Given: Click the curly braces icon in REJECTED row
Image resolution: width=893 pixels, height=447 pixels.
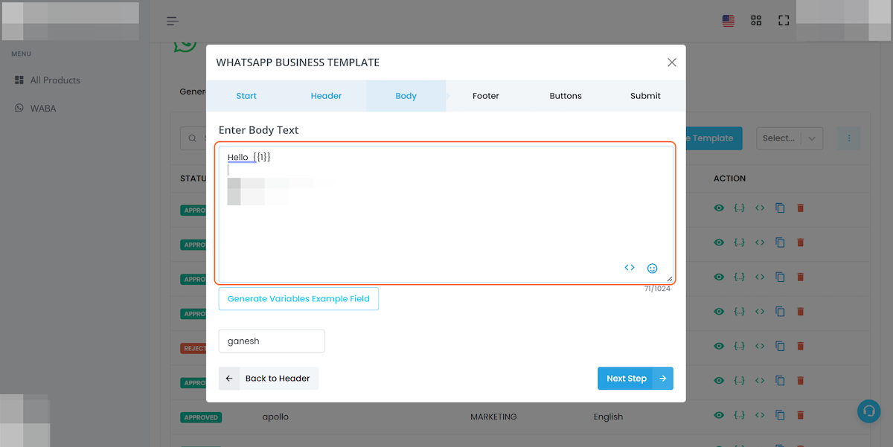Looking at the screenshot, I should pyautogui.click(x=739, y=346).
